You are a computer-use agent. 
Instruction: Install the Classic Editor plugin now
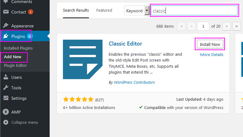(210, 44)
